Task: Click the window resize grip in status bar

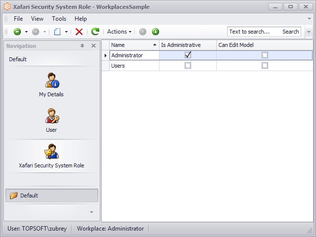Action: [x=310, y=231]
